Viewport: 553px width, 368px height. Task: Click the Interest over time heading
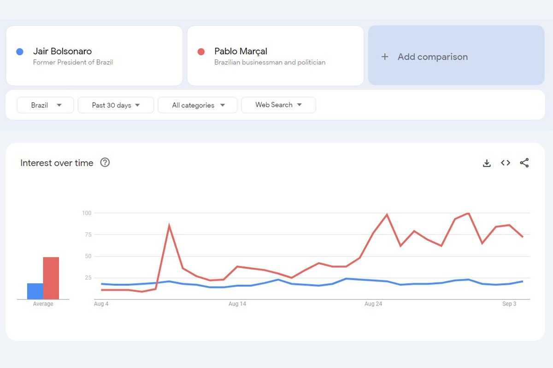coord(57,163)
